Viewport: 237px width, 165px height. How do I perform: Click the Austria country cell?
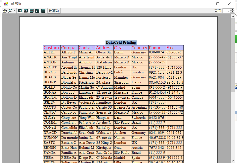tap(139, 148)
